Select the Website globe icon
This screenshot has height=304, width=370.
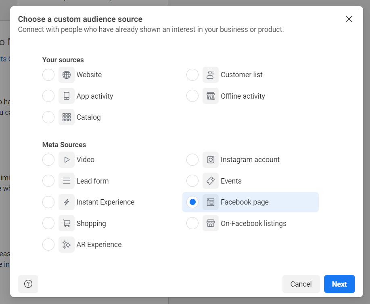66,74
